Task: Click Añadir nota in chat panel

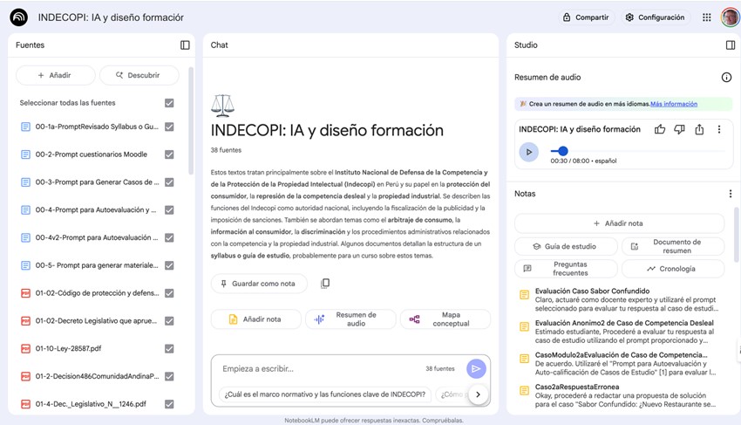Action: click(255, 319)
